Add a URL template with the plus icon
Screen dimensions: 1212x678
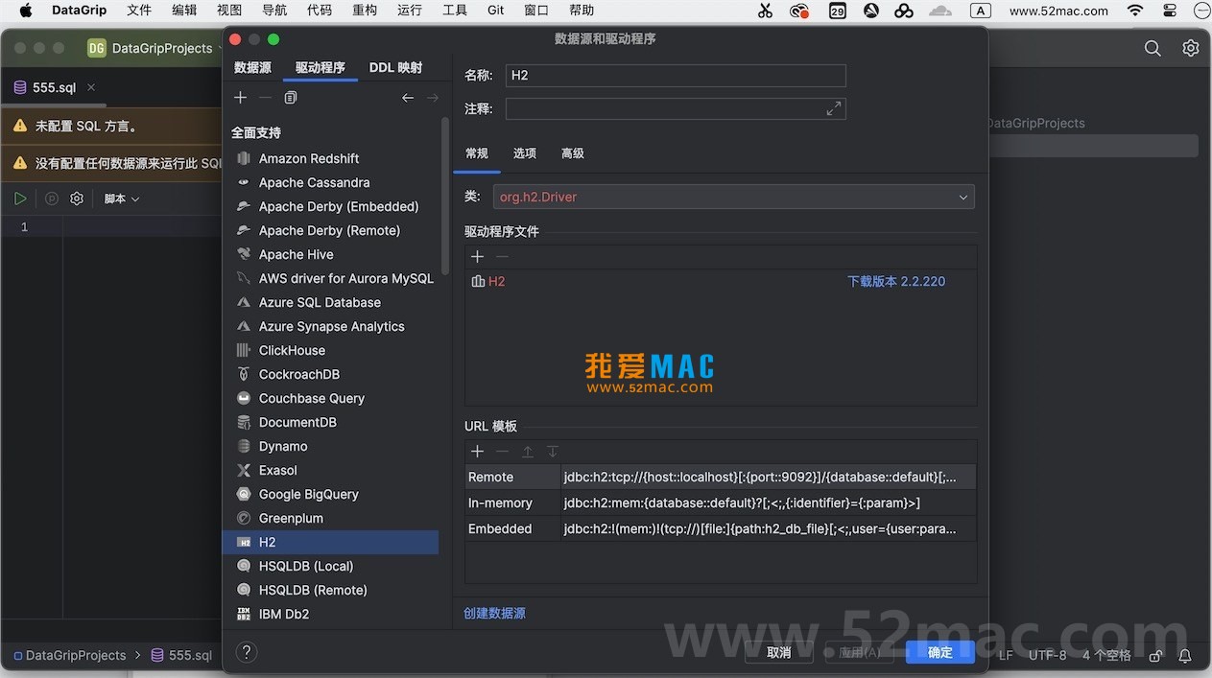coord(477,452)
